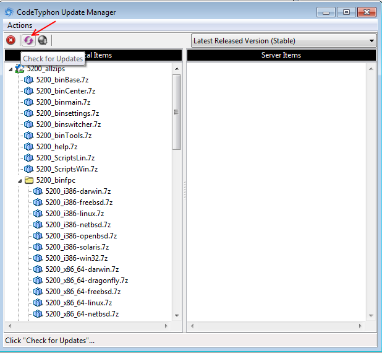Image resolution: width=382 pixels, height=353 pixels.
Task: Click the package icon of 5200_binBase.7z
Action: pyautogui.click(x=28, y=80)
